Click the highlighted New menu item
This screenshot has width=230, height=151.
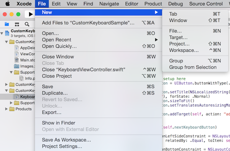[x=99, y=12]
